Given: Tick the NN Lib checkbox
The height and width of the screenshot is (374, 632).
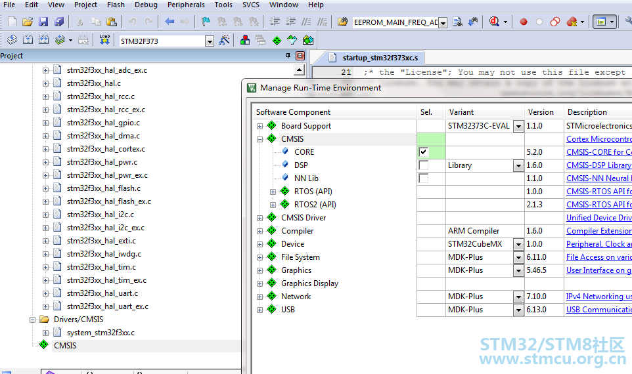Looking at the screenshot, I should [423, 178].
